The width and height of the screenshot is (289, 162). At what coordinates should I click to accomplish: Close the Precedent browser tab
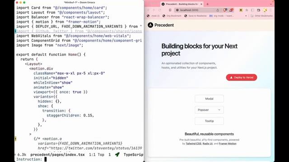click(x=201, y=4)
